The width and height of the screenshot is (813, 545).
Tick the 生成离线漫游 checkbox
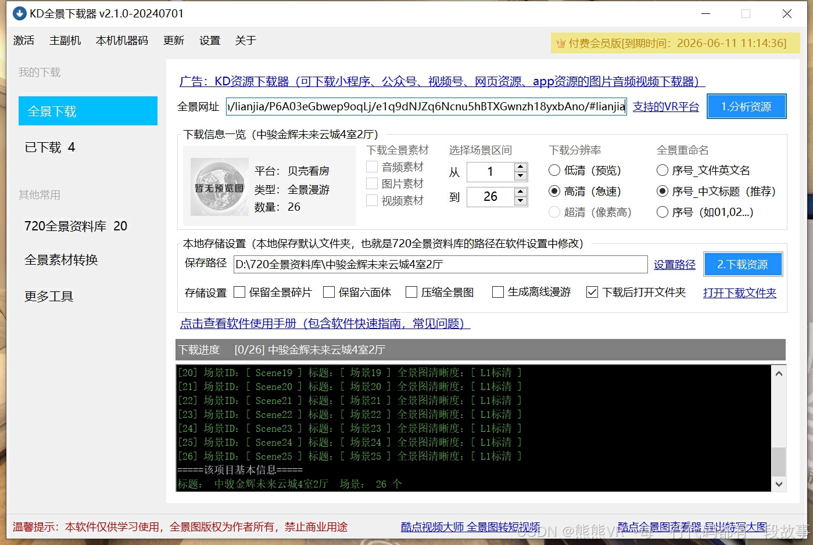[497, 293]
